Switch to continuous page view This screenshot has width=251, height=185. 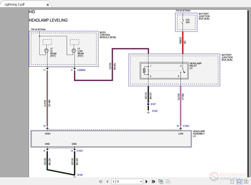239,182
